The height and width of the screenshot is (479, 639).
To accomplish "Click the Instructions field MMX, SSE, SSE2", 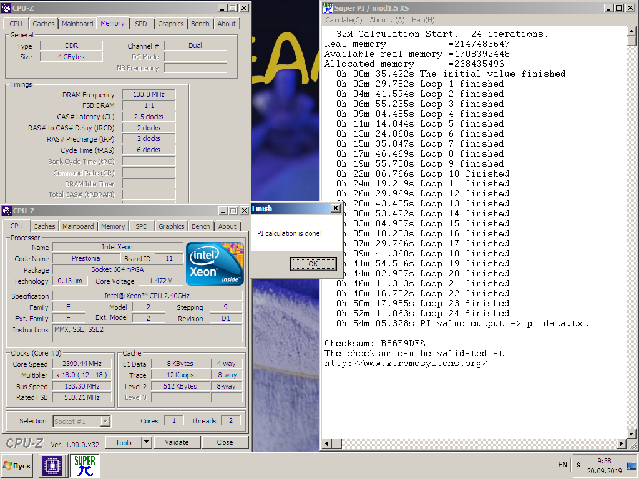I will pyautogui.click(x=147, y=333).
